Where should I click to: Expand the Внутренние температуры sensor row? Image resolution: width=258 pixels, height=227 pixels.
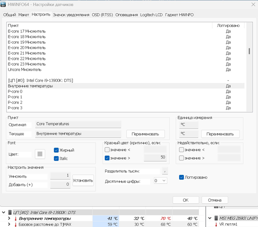(x=9, y=219)
